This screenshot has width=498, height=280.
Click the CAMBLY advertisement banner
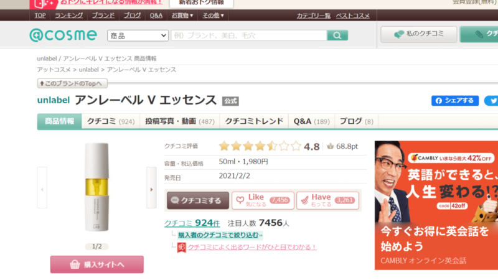(436, 205)
